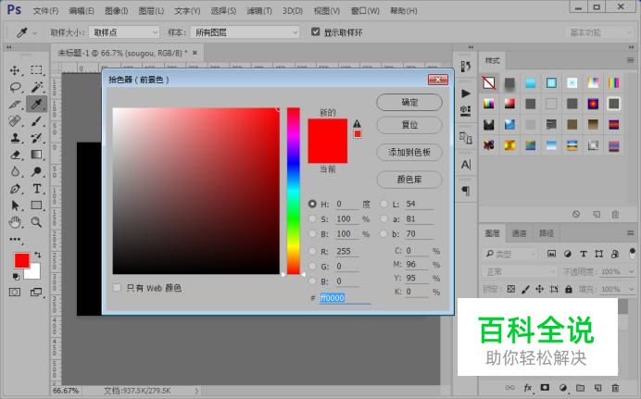Select the Move tool

(15, 70)
